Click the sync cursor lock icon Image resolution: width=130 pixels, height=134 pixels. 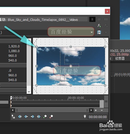[x=13, y=117]
